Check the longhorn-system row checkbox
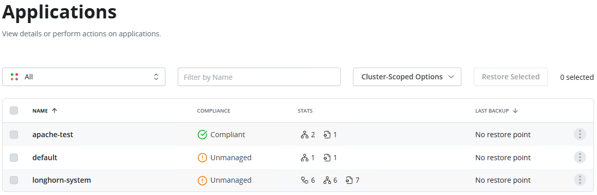This screenshot has width=597, height=195. point(14,180)
